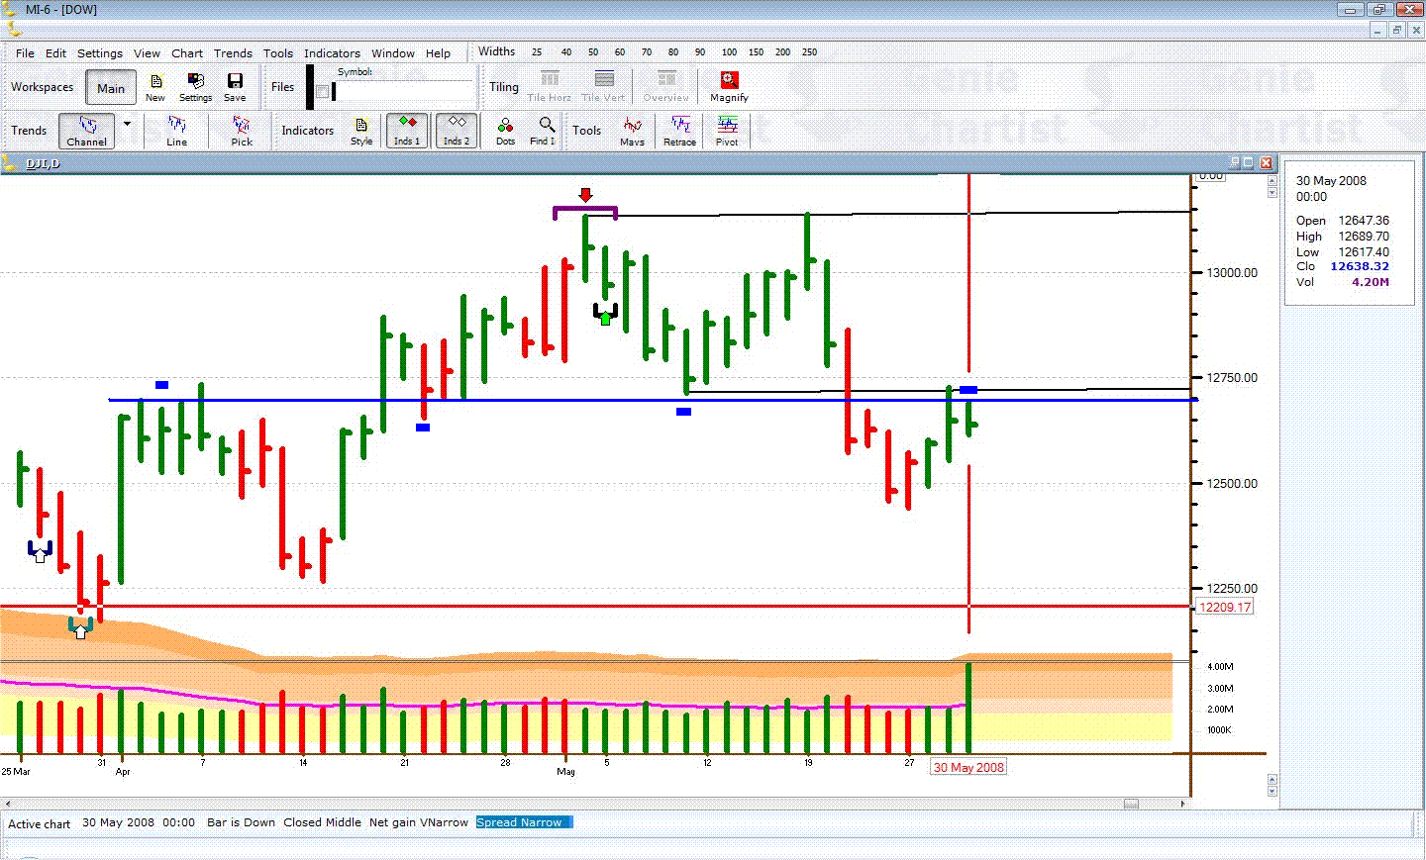Viewport: 1426px width, 860px height.
Task: Select the Pick trend tool
Action: [x=242, y=131]
